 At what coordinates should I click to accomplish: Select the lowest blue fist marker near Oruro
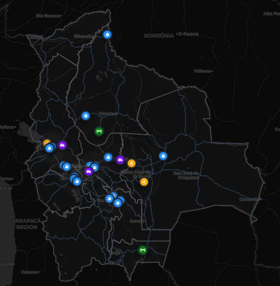77,181
